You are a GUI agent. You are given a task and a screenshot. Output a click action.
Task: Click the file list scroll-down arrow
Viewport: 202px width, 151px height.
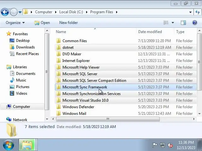click(199, 114)
